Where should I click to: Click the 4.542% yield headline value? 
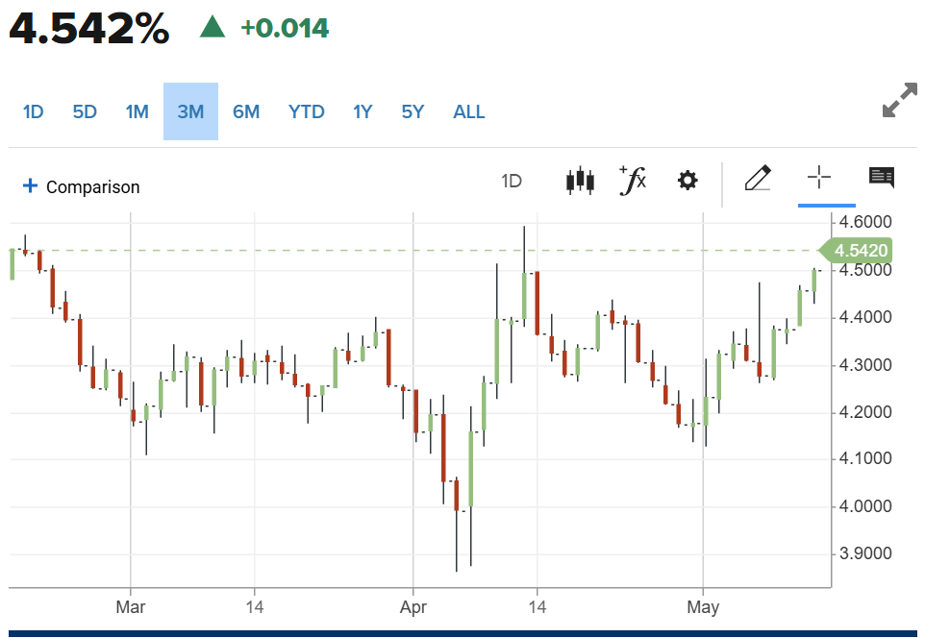coord(89,28)
